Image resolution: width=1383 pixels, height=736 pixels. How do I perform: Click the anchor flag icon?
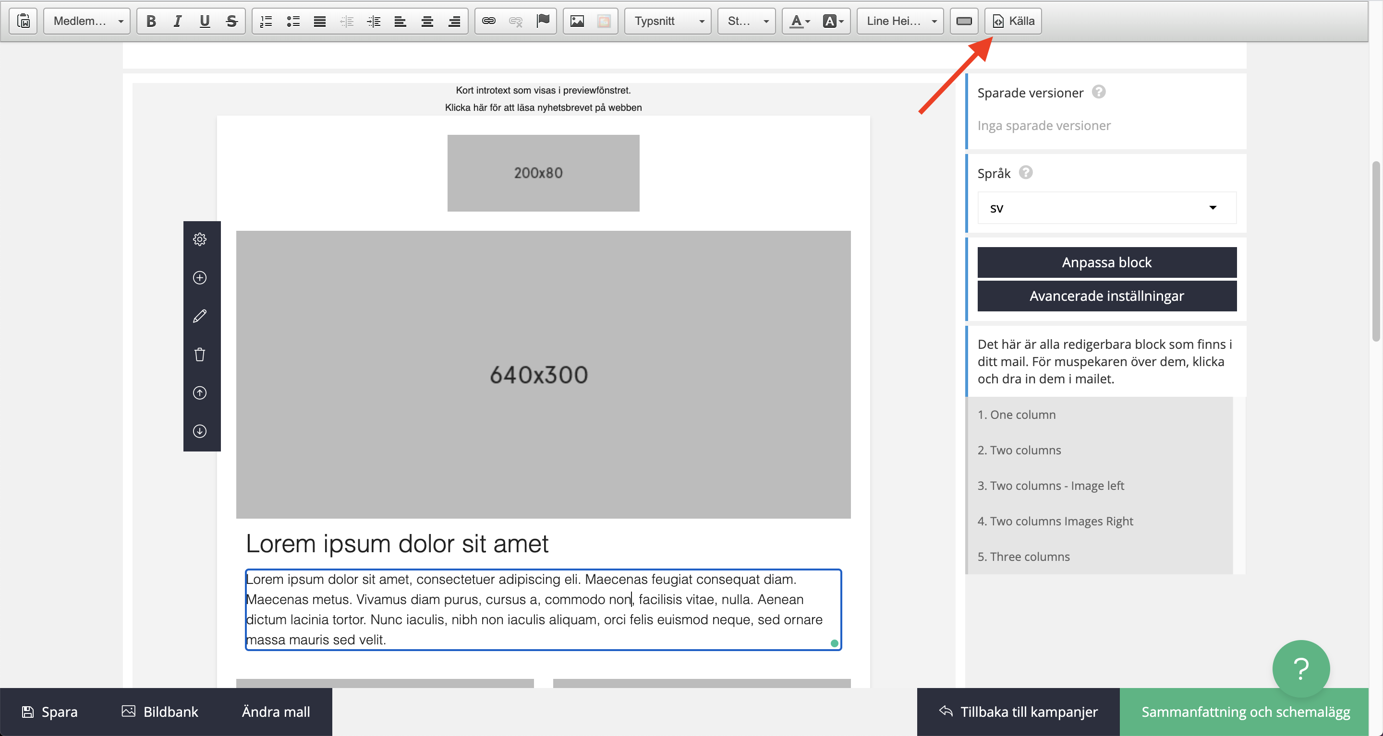pyautogui.click(x=543, y=21)
